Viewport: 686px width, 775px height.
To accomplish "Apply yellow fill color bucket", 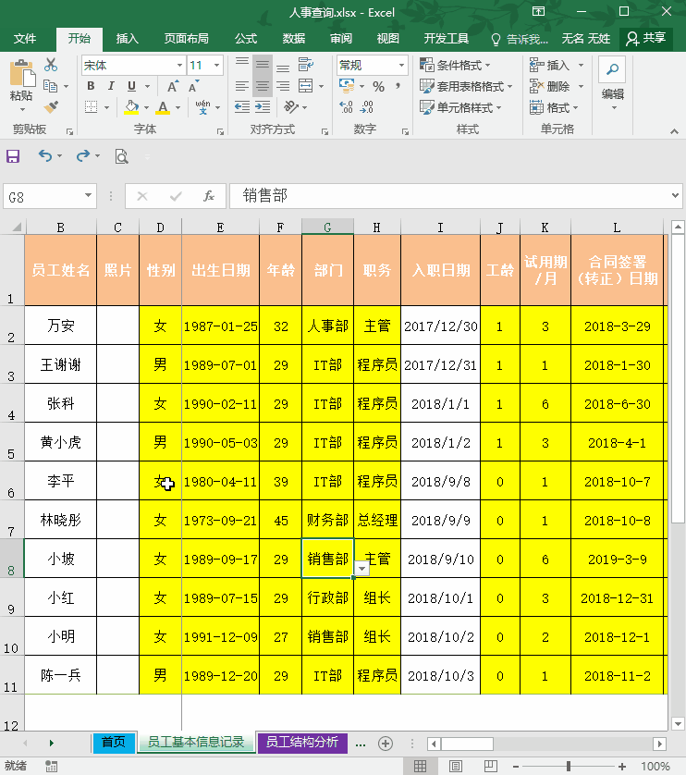I will [x=131, y=106].
